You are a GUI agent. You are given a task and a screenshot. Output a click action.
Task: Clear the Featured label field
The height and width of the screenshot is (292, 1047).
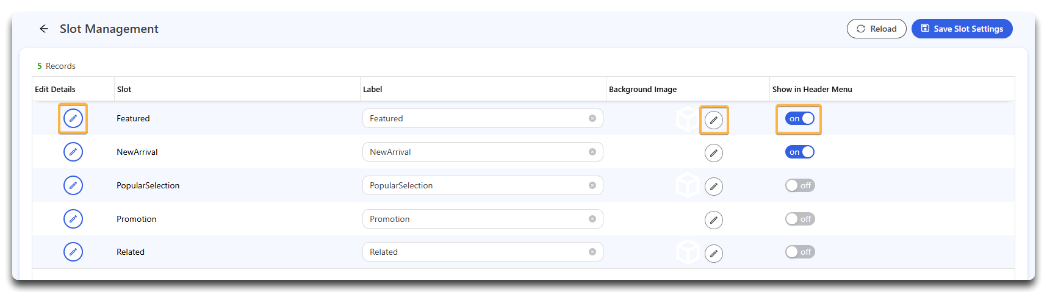(592, 118)
